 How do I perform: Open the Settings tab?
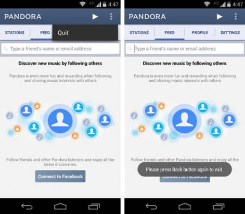[230, 33]
